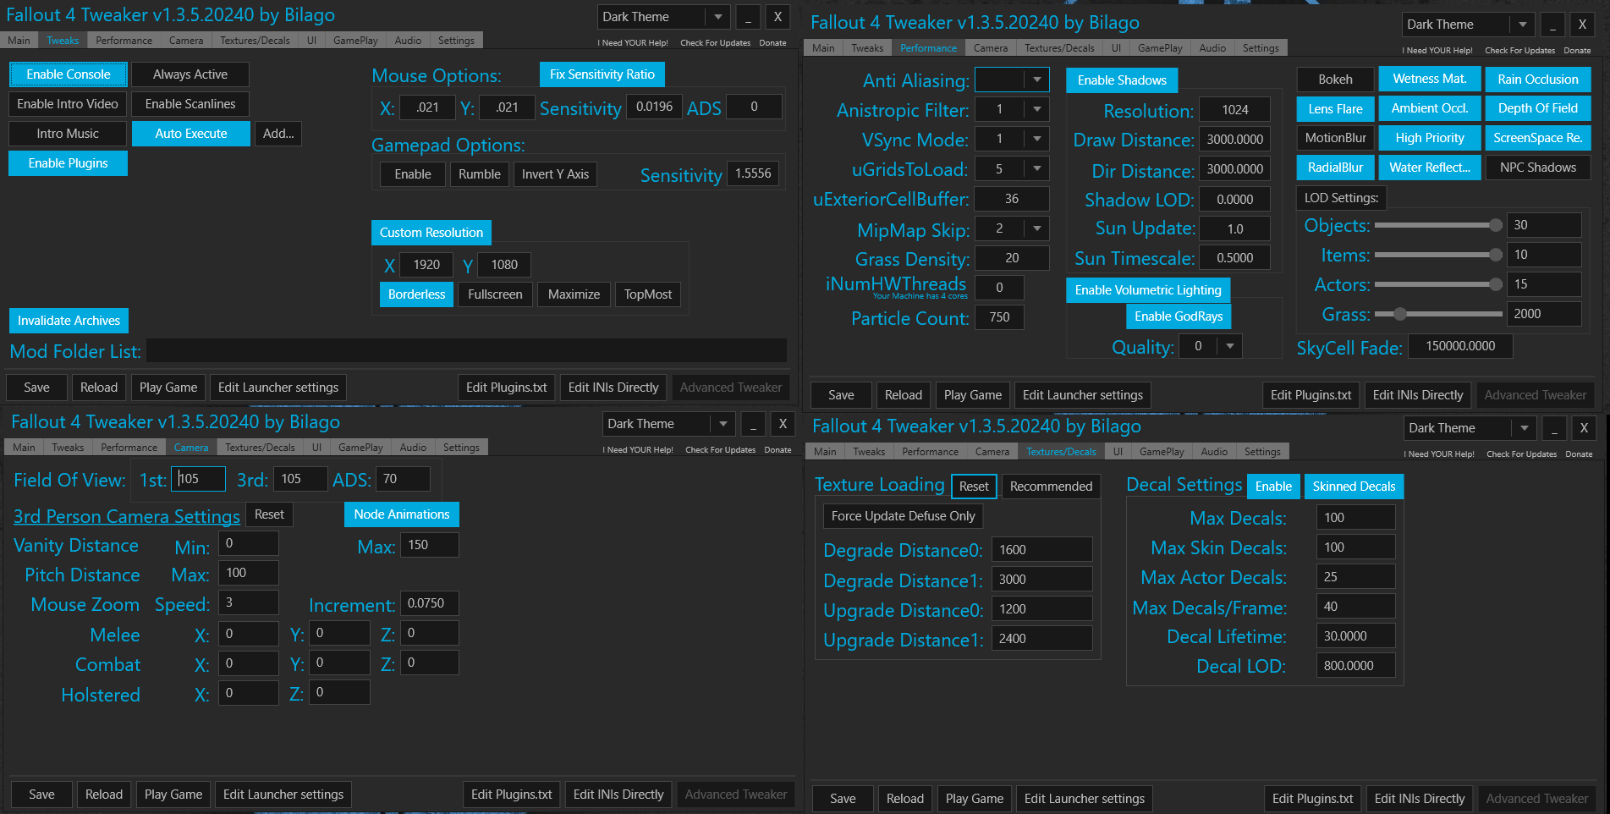The height and width of the screenshot is (814, 1610).
Task: Turn on Enable Intro Video
Action: 68,104
